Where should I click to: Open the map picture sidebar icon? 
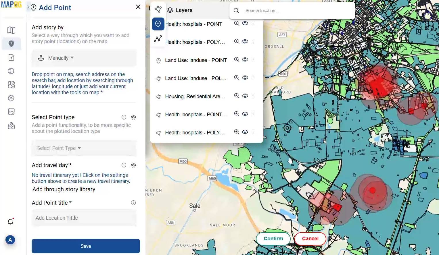(11, 84)
